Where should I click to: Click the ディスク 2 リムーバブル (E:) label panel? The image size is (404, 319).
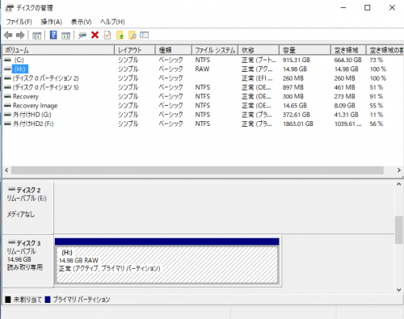point(27,208)
